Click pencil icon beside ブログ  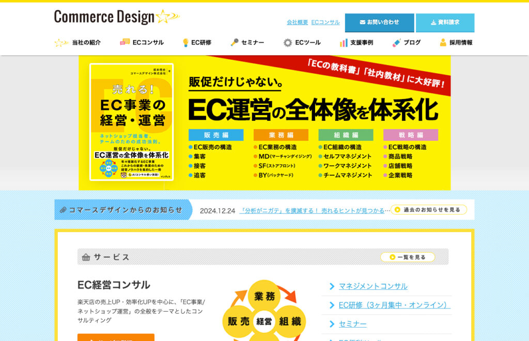pyautogui.click(x=396, y=43)
